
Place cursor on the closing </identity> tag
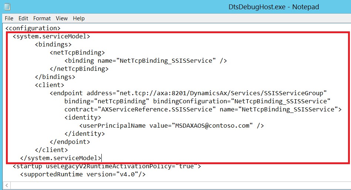click(84, 134)
